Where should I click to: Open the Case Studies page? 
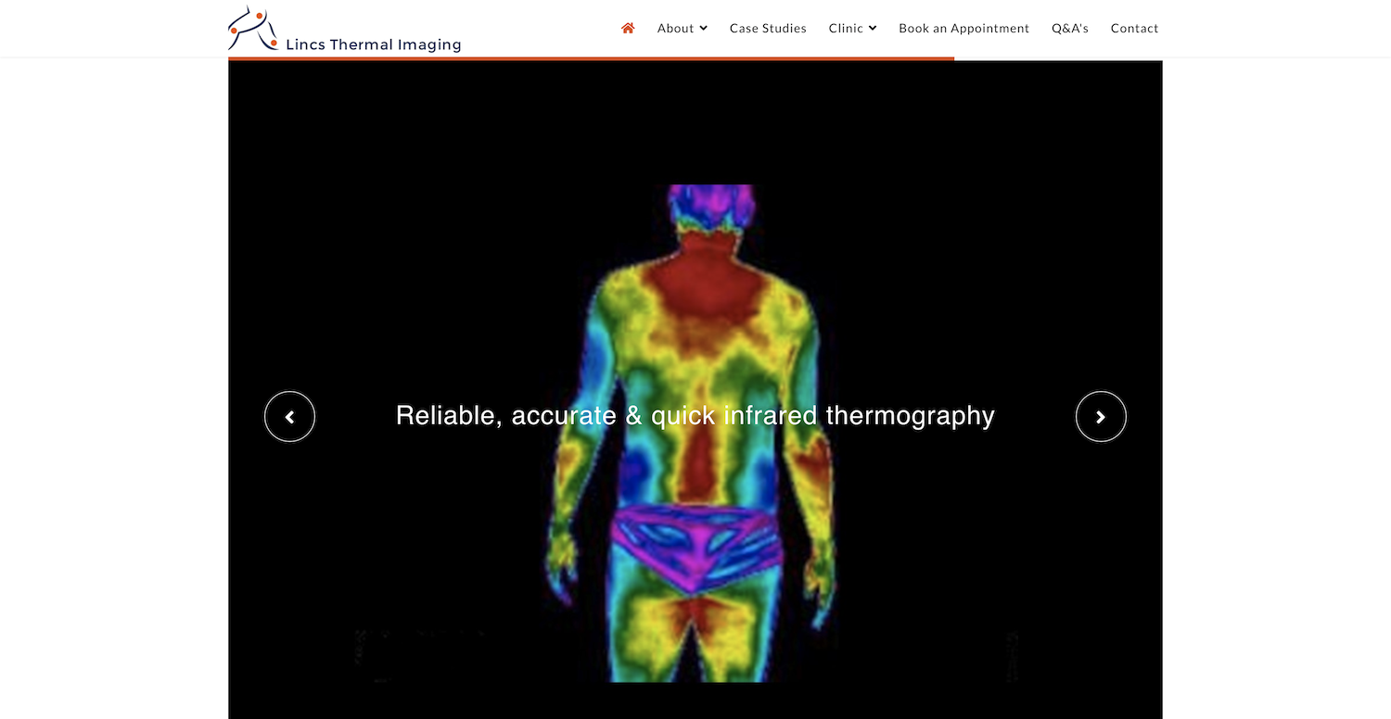tap(768, 29)
